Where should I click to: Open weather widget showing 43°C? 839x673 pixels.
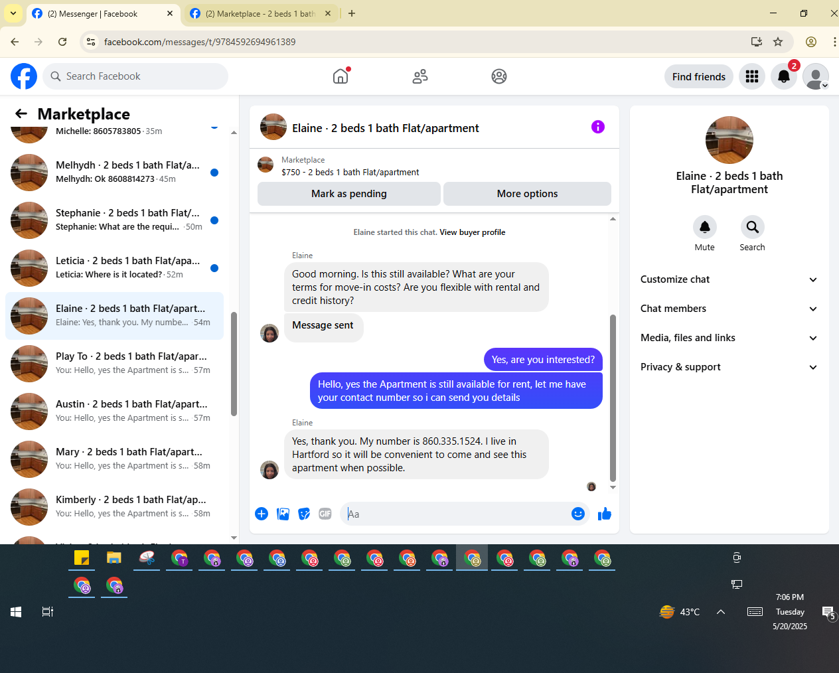(680, 612)
